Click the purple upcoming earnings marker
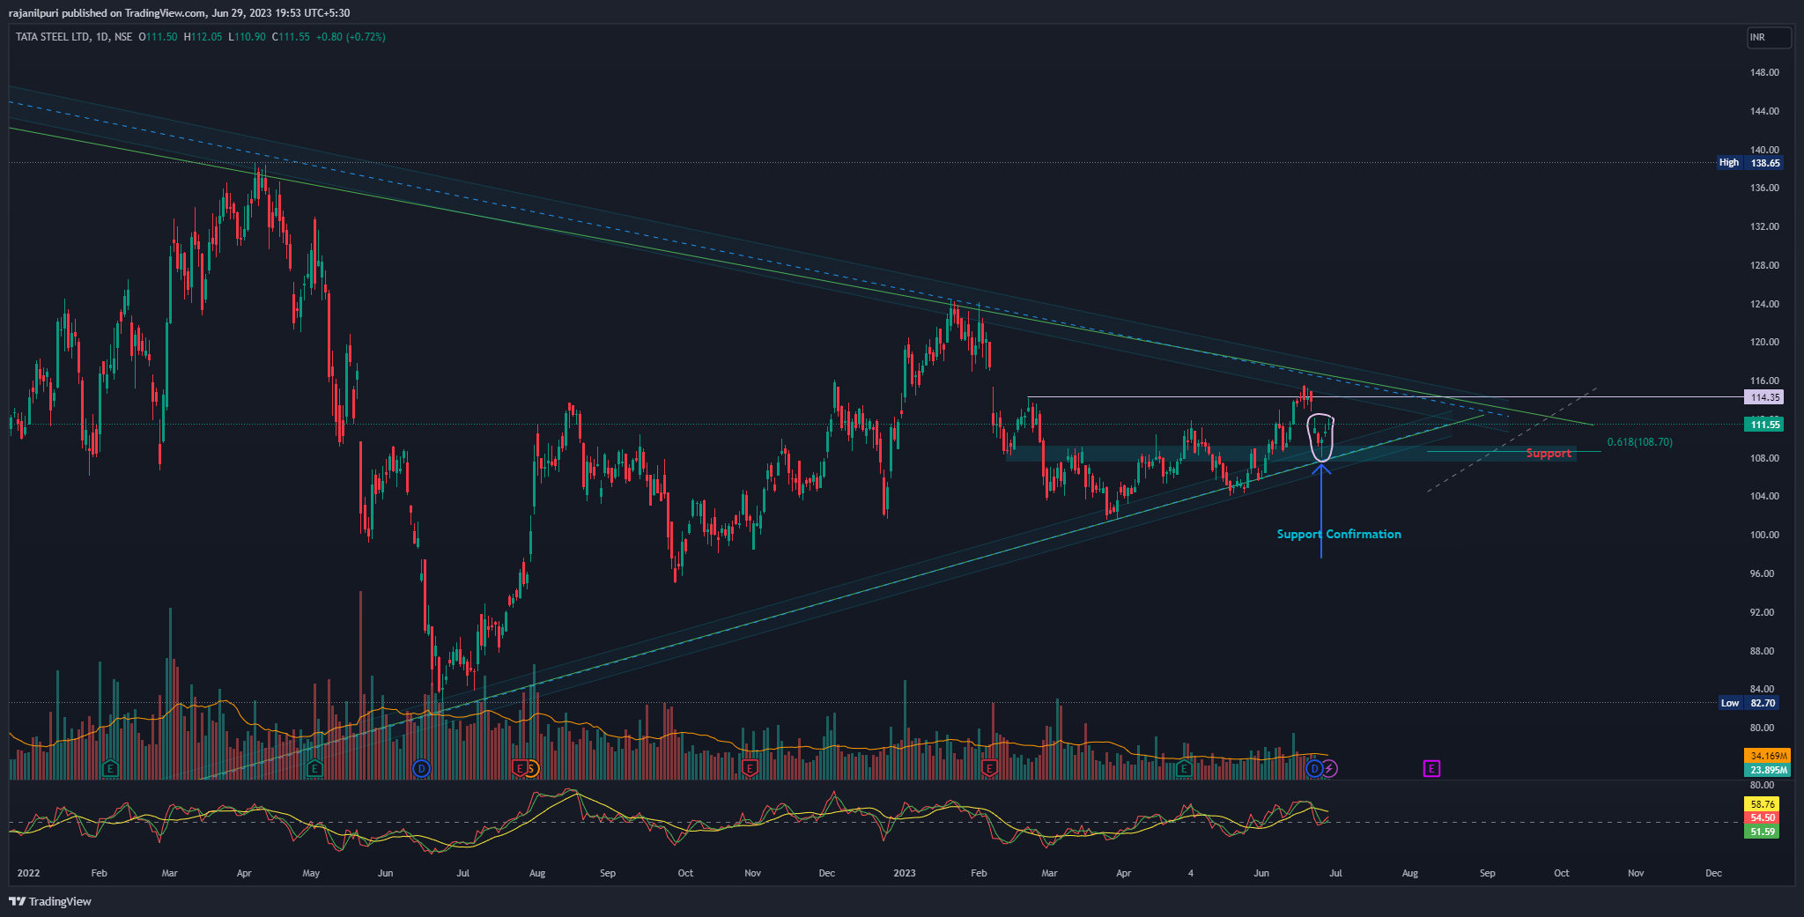The width and height of the screenshot is (1804, 917). (x=1431, y=769)
